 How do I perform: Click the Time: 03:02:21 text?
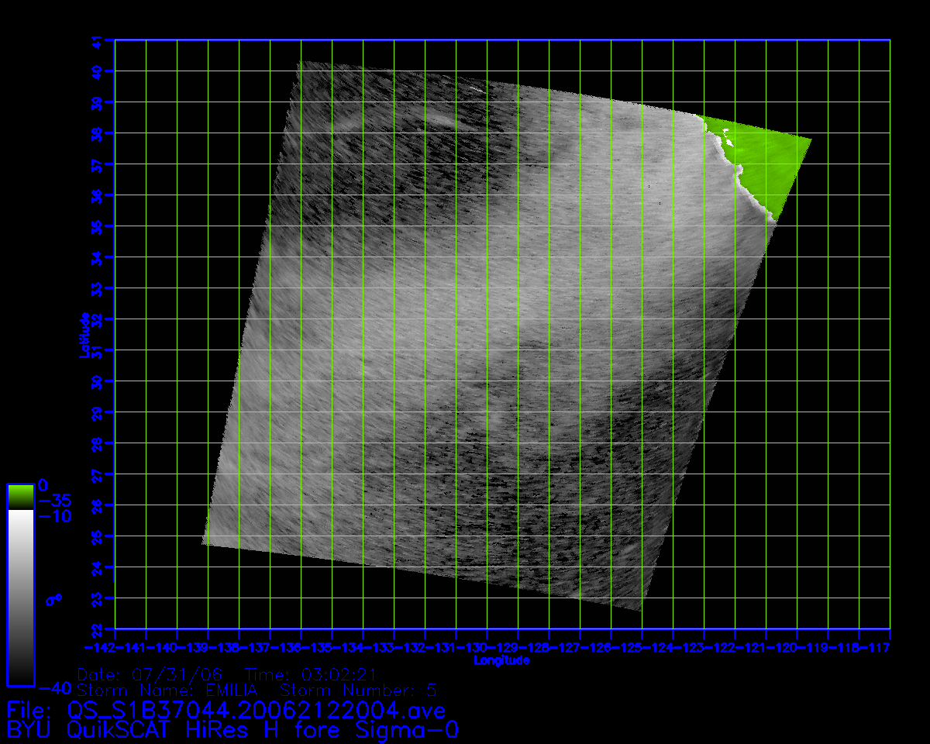[x=310, y=673]
